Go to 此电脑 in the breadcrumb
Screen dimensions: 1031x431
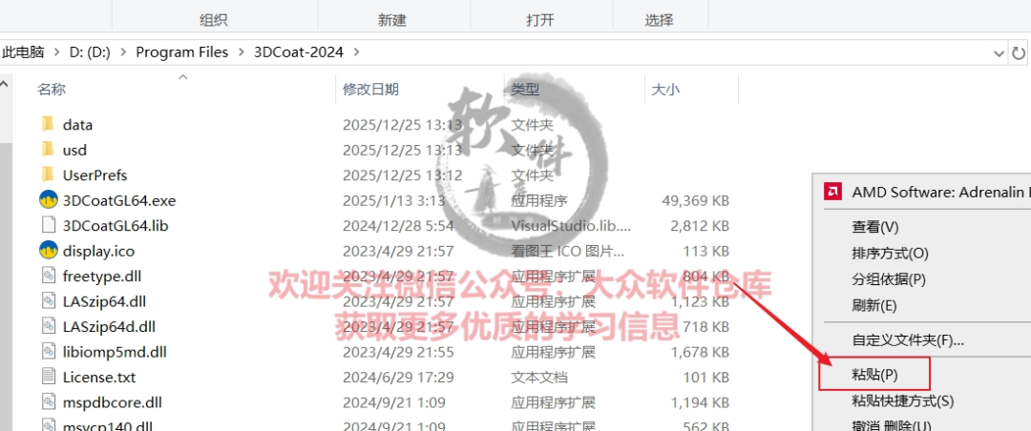tap(23, 51)
